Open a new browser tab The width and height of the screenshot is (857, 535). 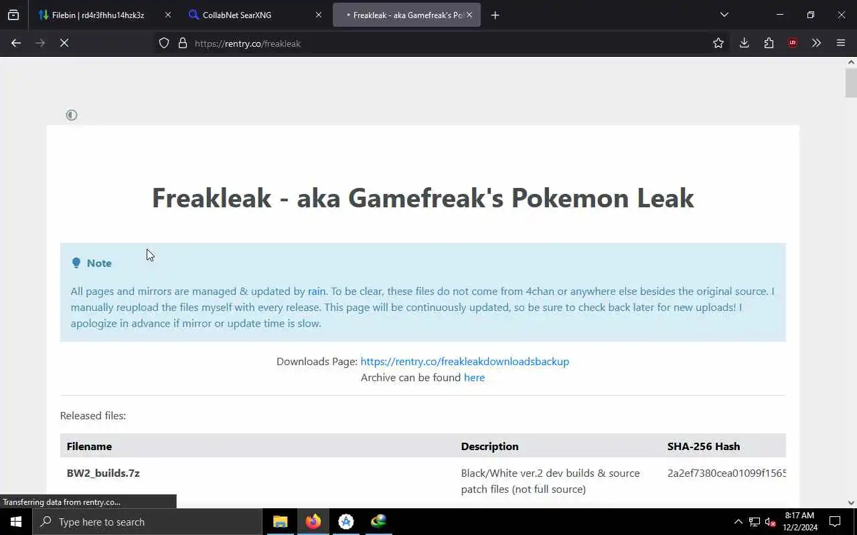[495, 15]
